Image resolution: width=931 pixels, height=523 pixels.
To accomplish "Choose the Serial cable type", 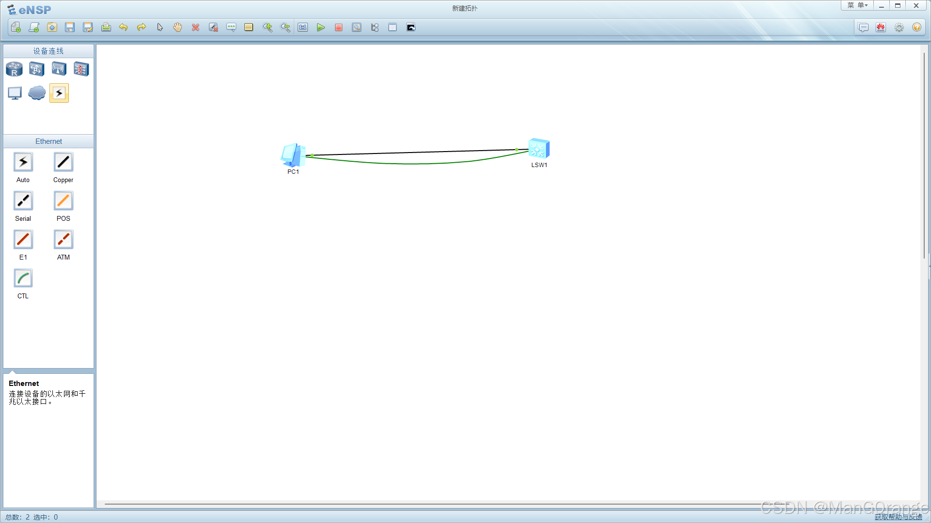I will [23, 201].
